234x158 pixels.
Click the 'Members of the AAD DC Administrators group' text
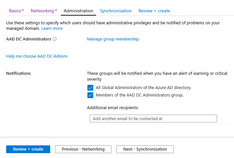pyautogui.click(x=139, y=95)
